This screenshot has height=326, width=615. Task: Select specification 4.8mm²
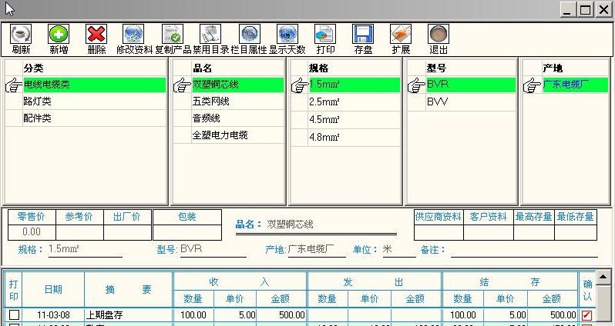click(355, 137)
